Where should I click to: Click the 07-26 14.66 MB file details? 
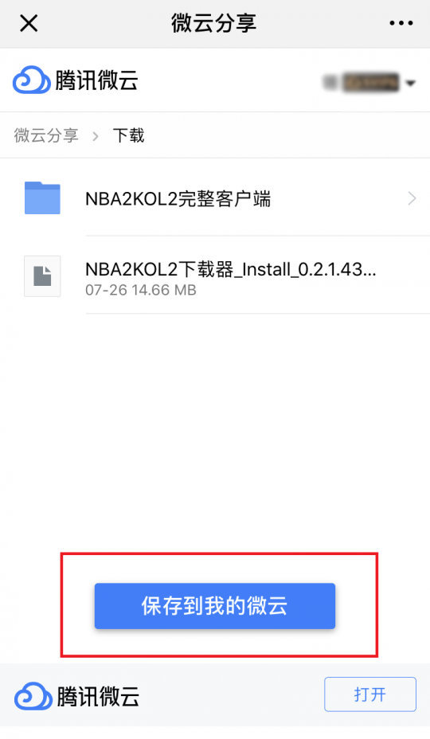pos(140,290)
